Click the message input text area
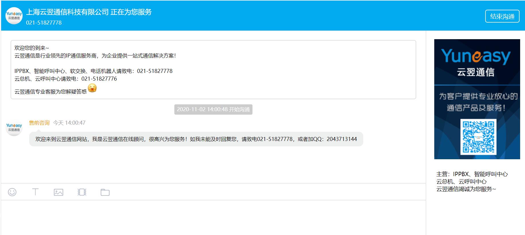Screen dimensions: 525x235 point(213,218)
